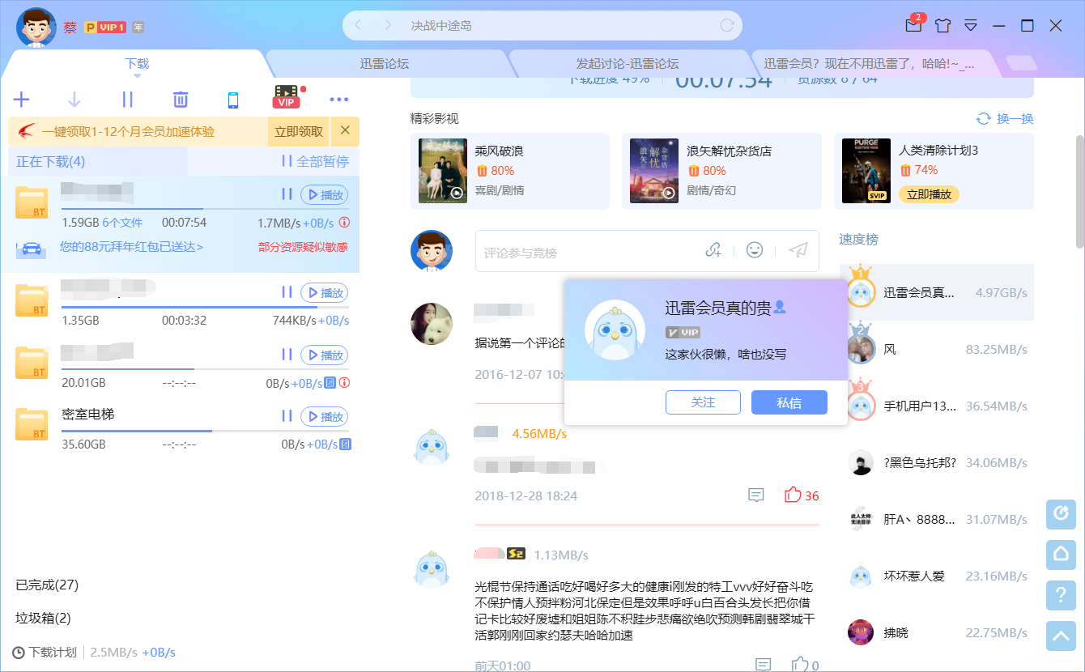The width and height of the screenshot is (1085, 672).
Task: Pause the 1.35GB download task
Action: click(286, 292)
